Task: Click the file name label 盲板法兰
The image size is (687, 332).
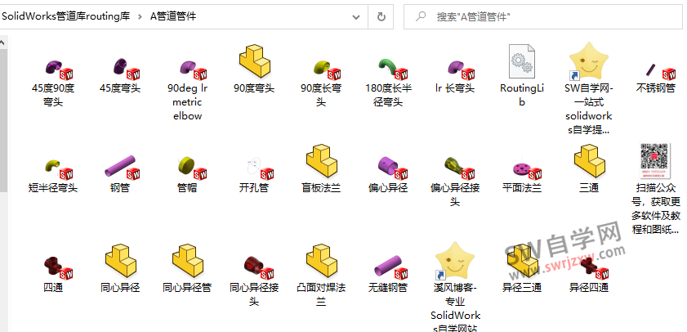Action: (321, 188)
